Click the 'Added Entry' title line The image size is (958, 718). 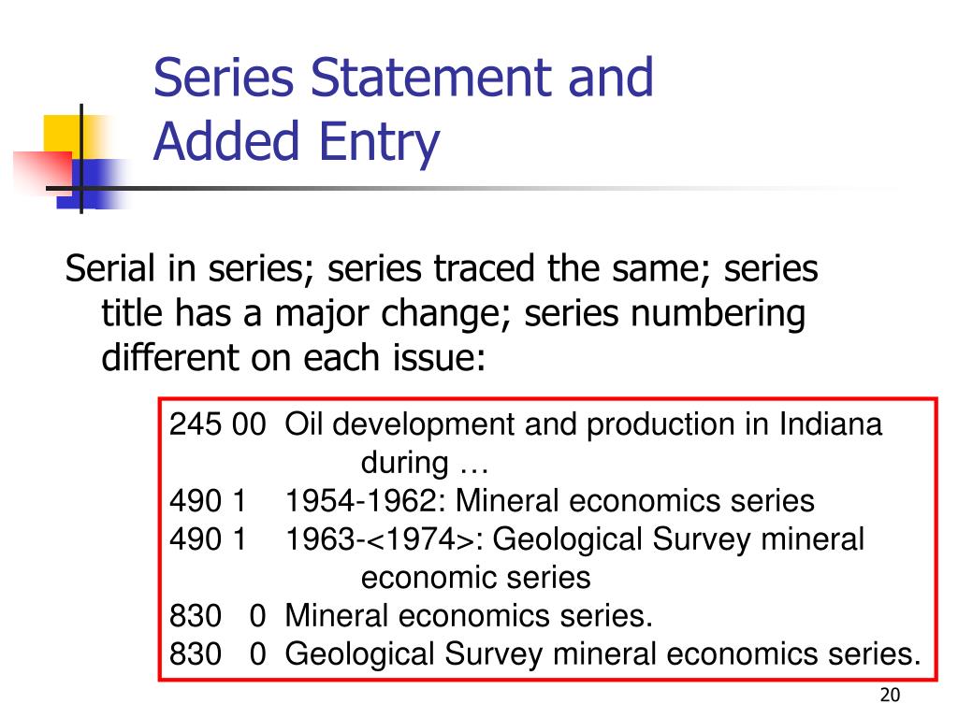(297, 143)
